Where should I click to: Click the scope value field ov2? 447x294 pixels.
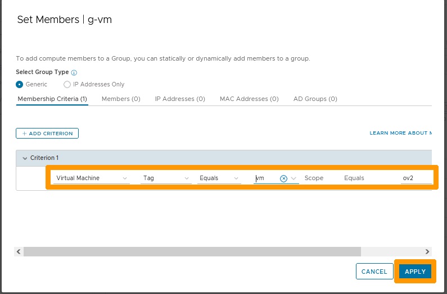[416, 178]
